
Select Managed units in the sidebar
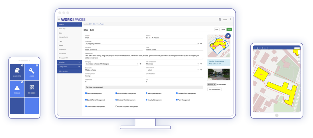[64, 37]
